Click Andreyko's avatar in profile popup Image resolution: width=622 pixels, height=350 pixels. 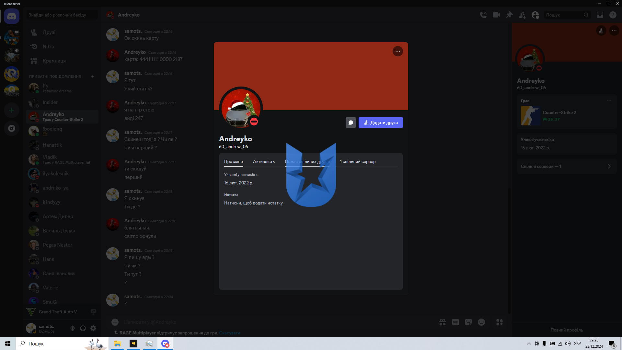[241, 109]
